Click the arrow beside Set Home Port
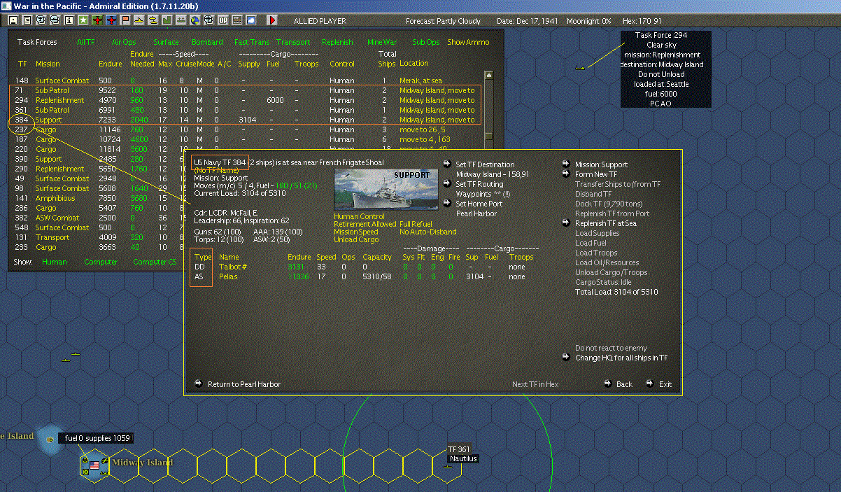 (x=448, y=204)
